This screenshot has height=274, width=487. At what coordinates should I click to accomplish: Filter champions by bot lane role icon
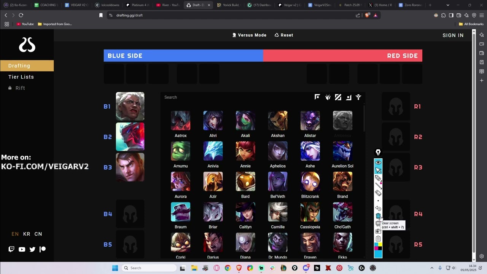(x=349, y=97)
